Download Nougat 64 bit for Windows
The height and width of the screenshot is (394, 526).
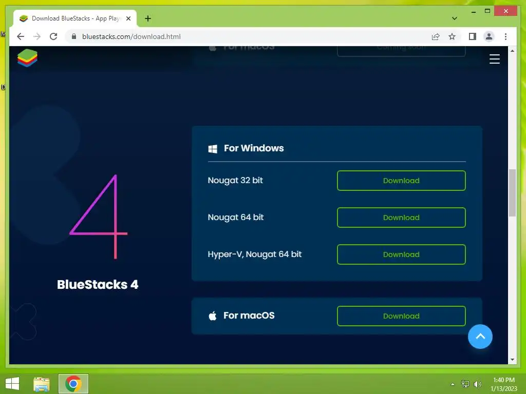click(401, 218)
